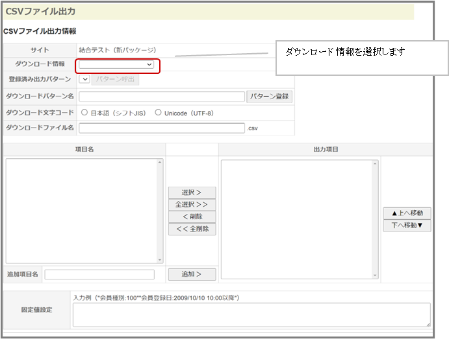Screen dimensions: 449x339
Task: Select 日本語（シフトJIS） radio button
Action: [x=84, y=113]
